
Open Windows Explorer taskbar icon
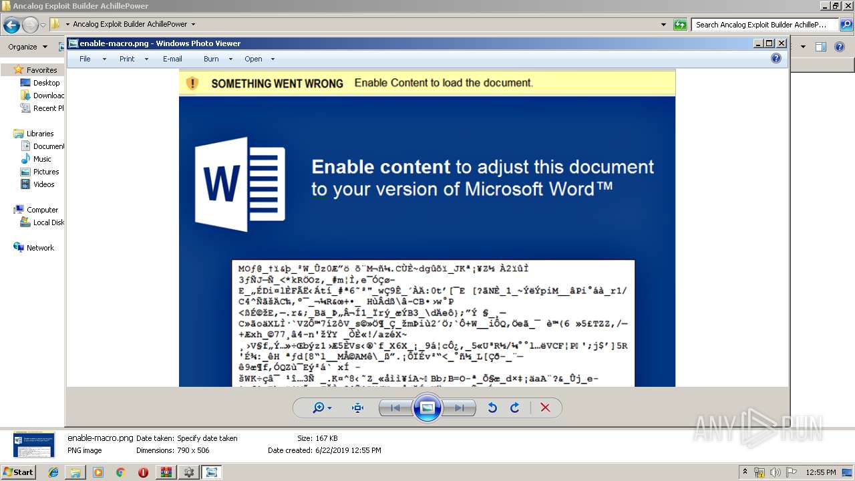75,472
